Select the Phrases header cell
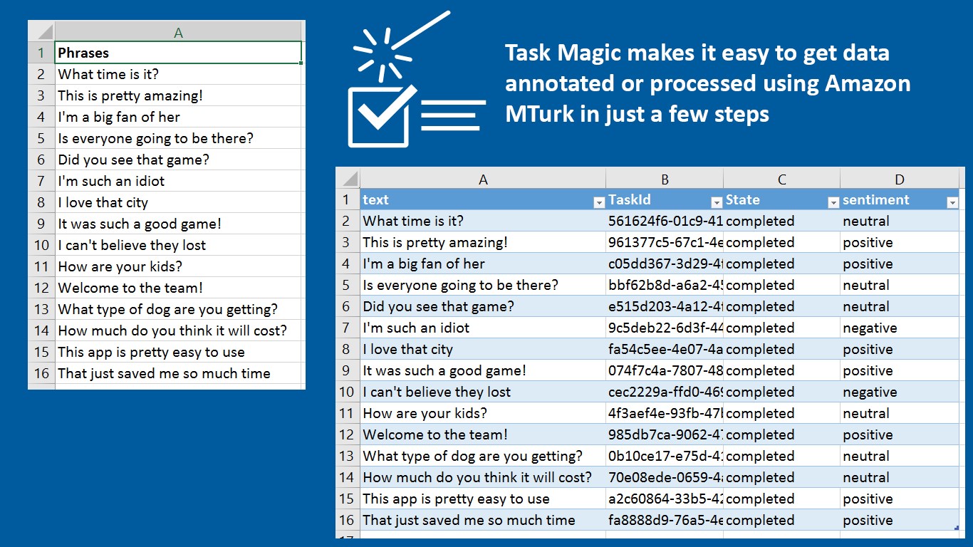973x547 pixels. (x=178, y=53)
